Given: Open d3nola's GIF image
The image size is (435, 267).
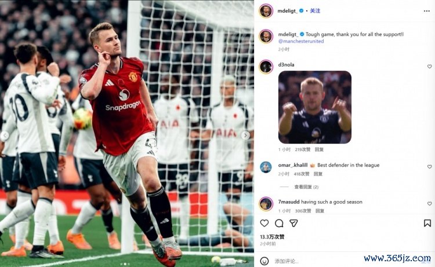Looking at the screenshot, I should click(315, 107).
